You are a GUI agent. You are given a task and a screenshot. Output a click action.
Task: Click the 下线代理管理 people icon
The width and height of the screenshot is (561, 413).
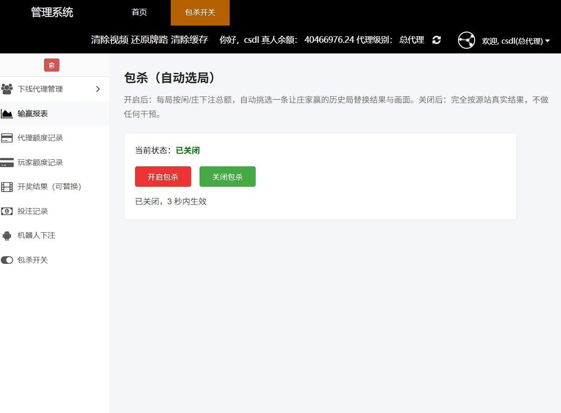(6, 89)
